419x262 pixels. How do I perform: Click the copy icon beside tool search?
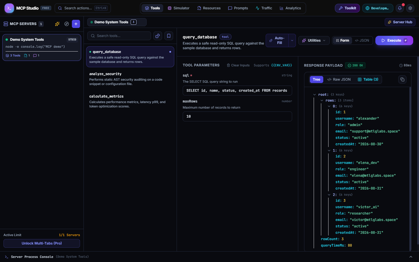[158, 36]
